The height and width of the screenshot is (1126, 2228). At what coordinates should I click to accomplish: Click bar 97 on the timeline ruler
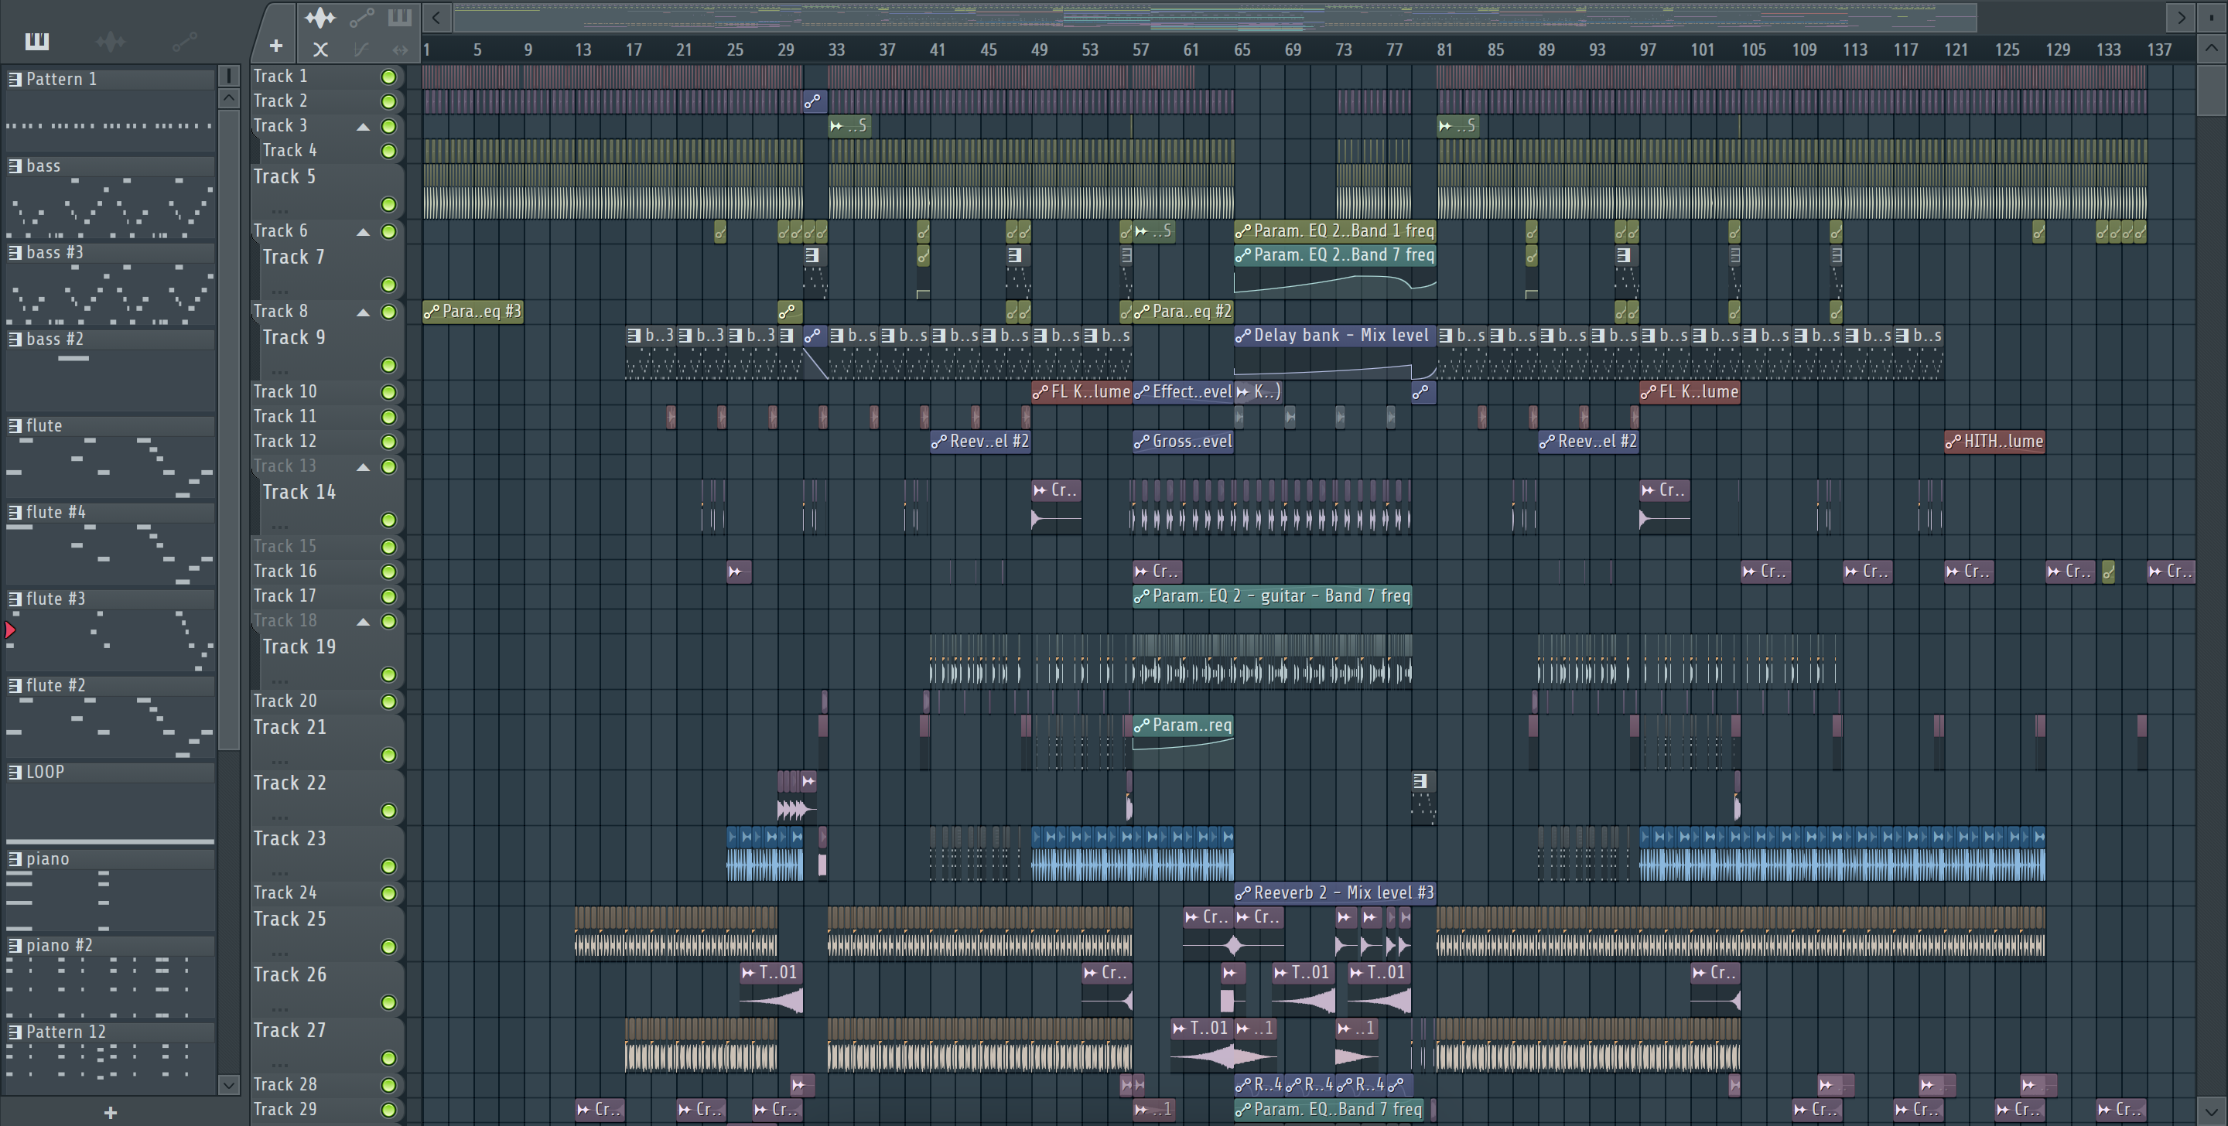click(1648, 49)
